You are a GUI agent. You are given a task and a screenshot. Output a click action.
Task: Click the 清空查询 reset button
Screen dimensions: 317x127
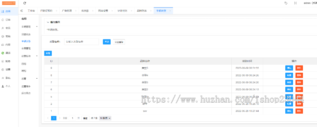(x=119, y=42)
